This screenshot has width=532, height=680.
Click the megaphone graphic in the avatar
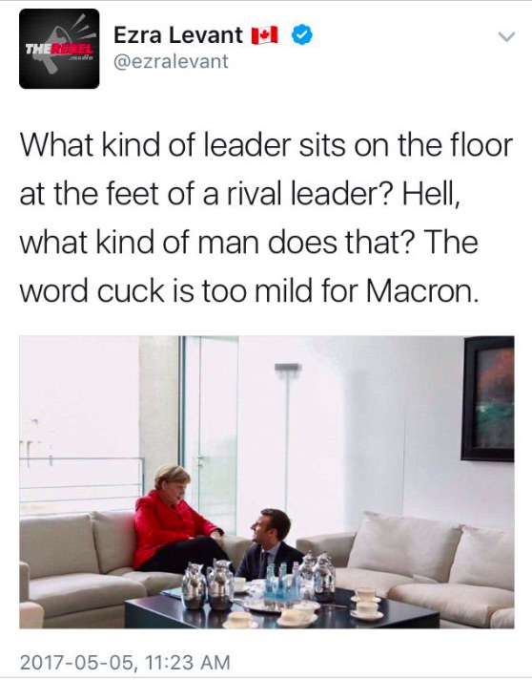[65, 48]
